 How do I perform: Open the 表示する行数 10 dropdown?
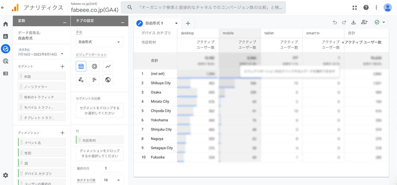pos(112,180)
